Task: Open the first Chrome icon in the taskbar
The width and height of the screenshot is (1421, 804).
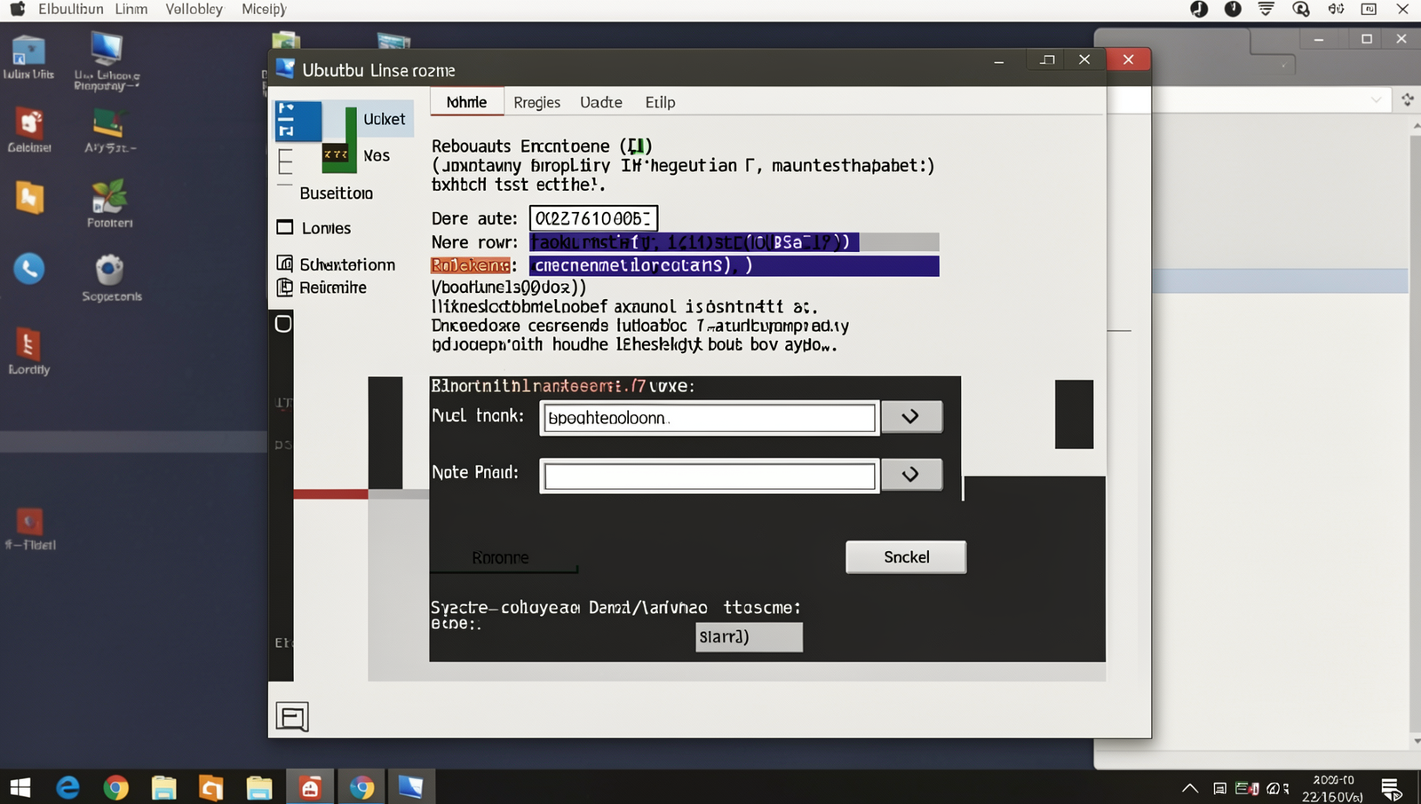Action: click(115, 787)
